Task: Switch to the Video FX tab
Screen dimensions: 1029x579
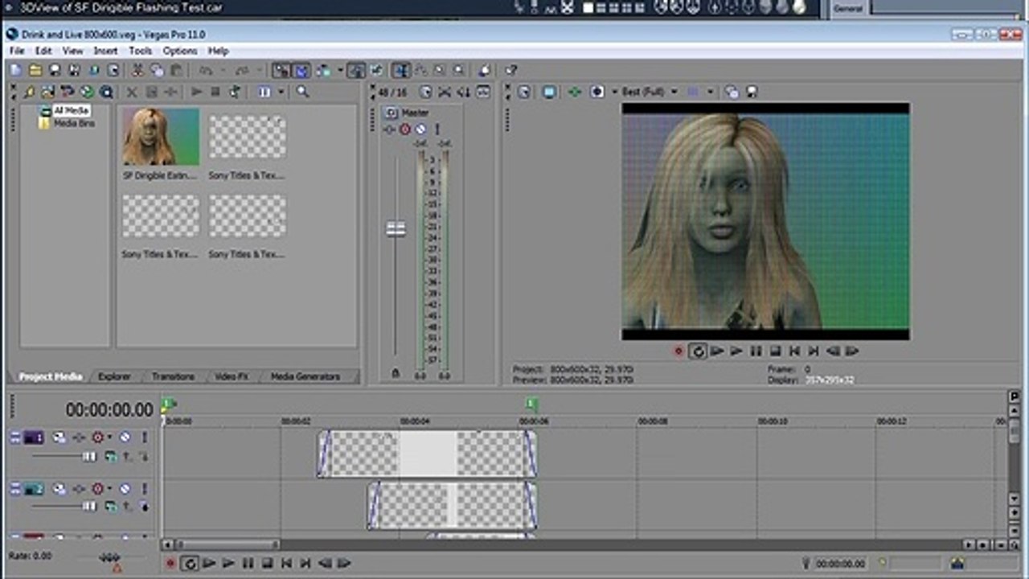Action: [232, 376]
